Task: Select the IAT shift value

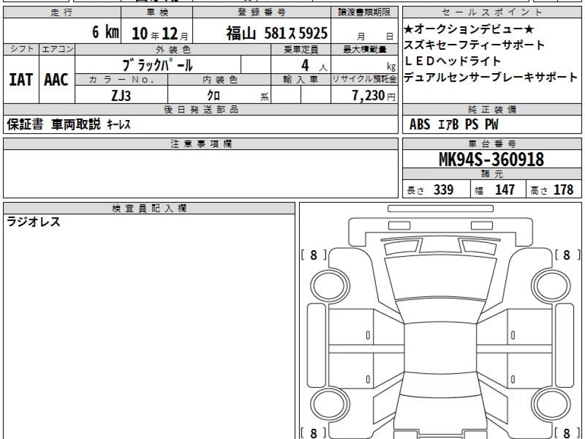Action: click(21, 80)
